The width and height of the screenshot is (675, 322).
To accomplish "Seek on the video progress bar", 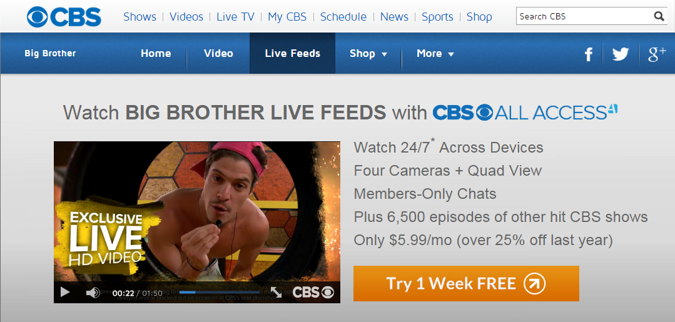I will point(220,292).
